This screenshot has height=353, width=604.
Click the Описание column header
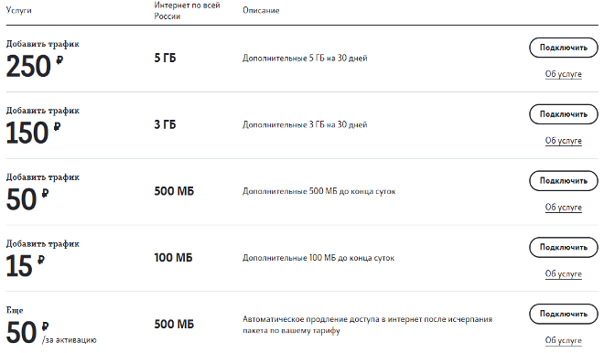click(261, 10)
